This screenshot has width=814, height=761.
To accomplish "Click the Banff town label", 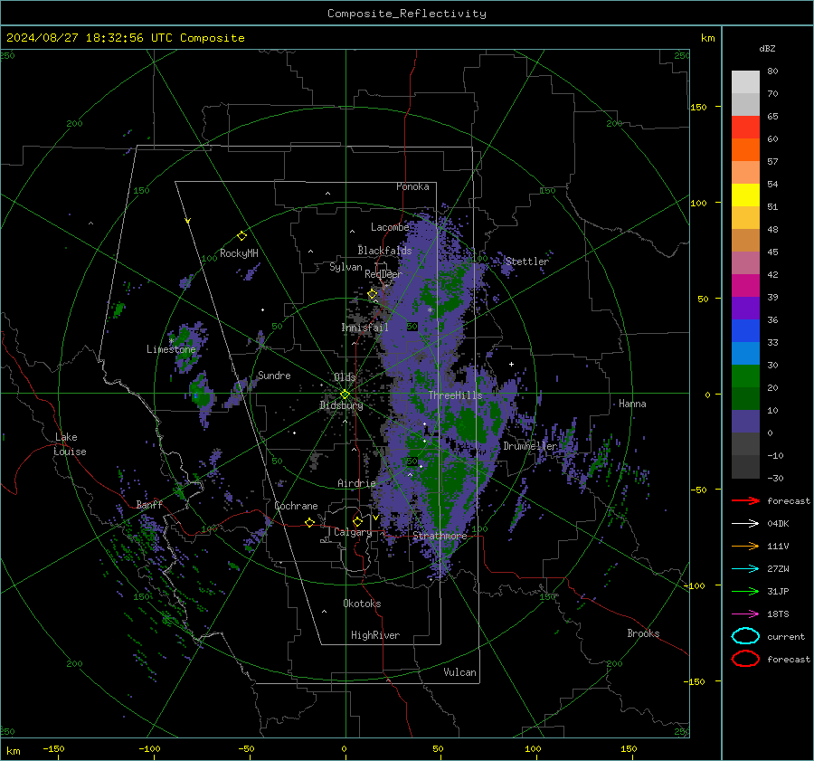I will click(x=149, y=504).
